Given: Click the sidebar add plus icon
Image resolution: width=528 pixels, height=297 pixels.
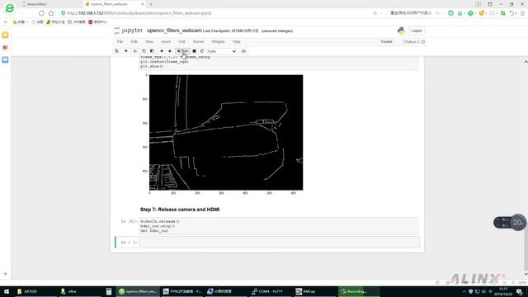Looking at the screenshot, I should (x=5, y=274).
